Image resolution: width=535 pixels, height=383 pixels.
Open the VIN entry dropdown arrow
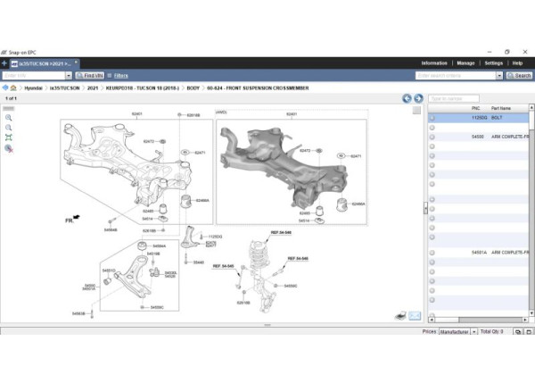tap(68, 76)
